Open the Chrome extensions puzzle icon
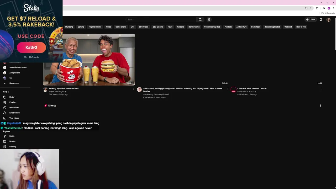This screenshot has width=336, height=189. pyautogui.click(x=317, y=8)
